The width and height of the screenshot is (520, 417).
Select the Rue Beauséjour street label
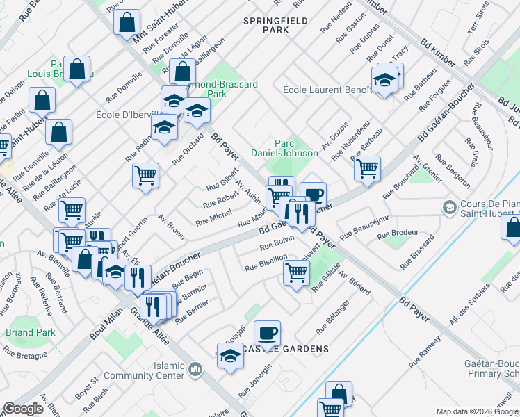tap(364, 228)
